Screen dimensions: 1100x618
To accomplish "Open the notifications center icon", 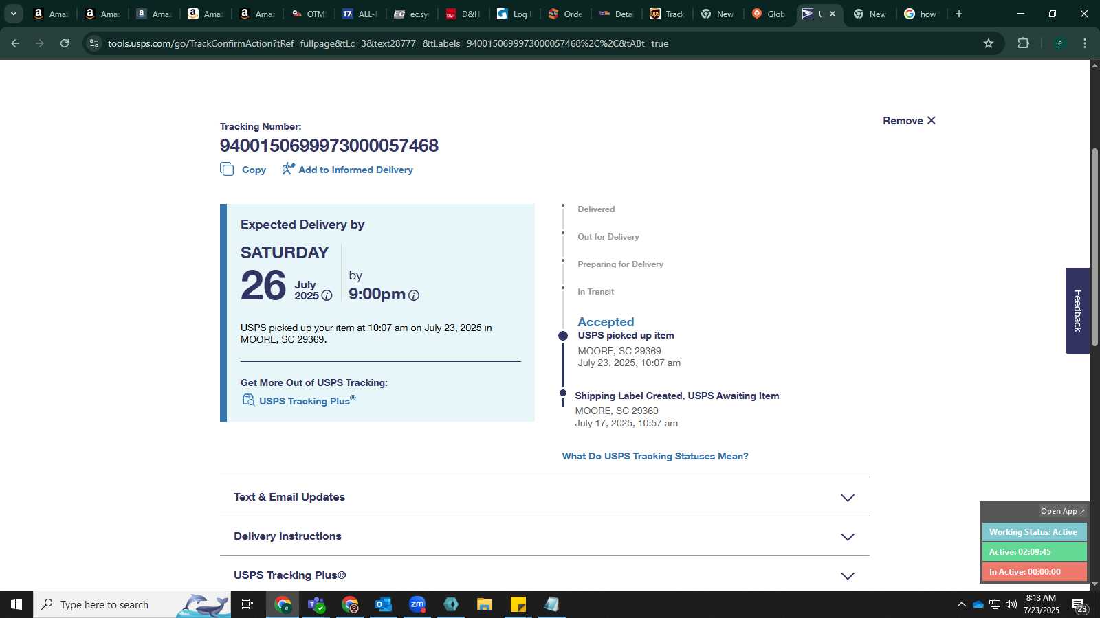I will pyautogui.click(x=1079, y=605).
